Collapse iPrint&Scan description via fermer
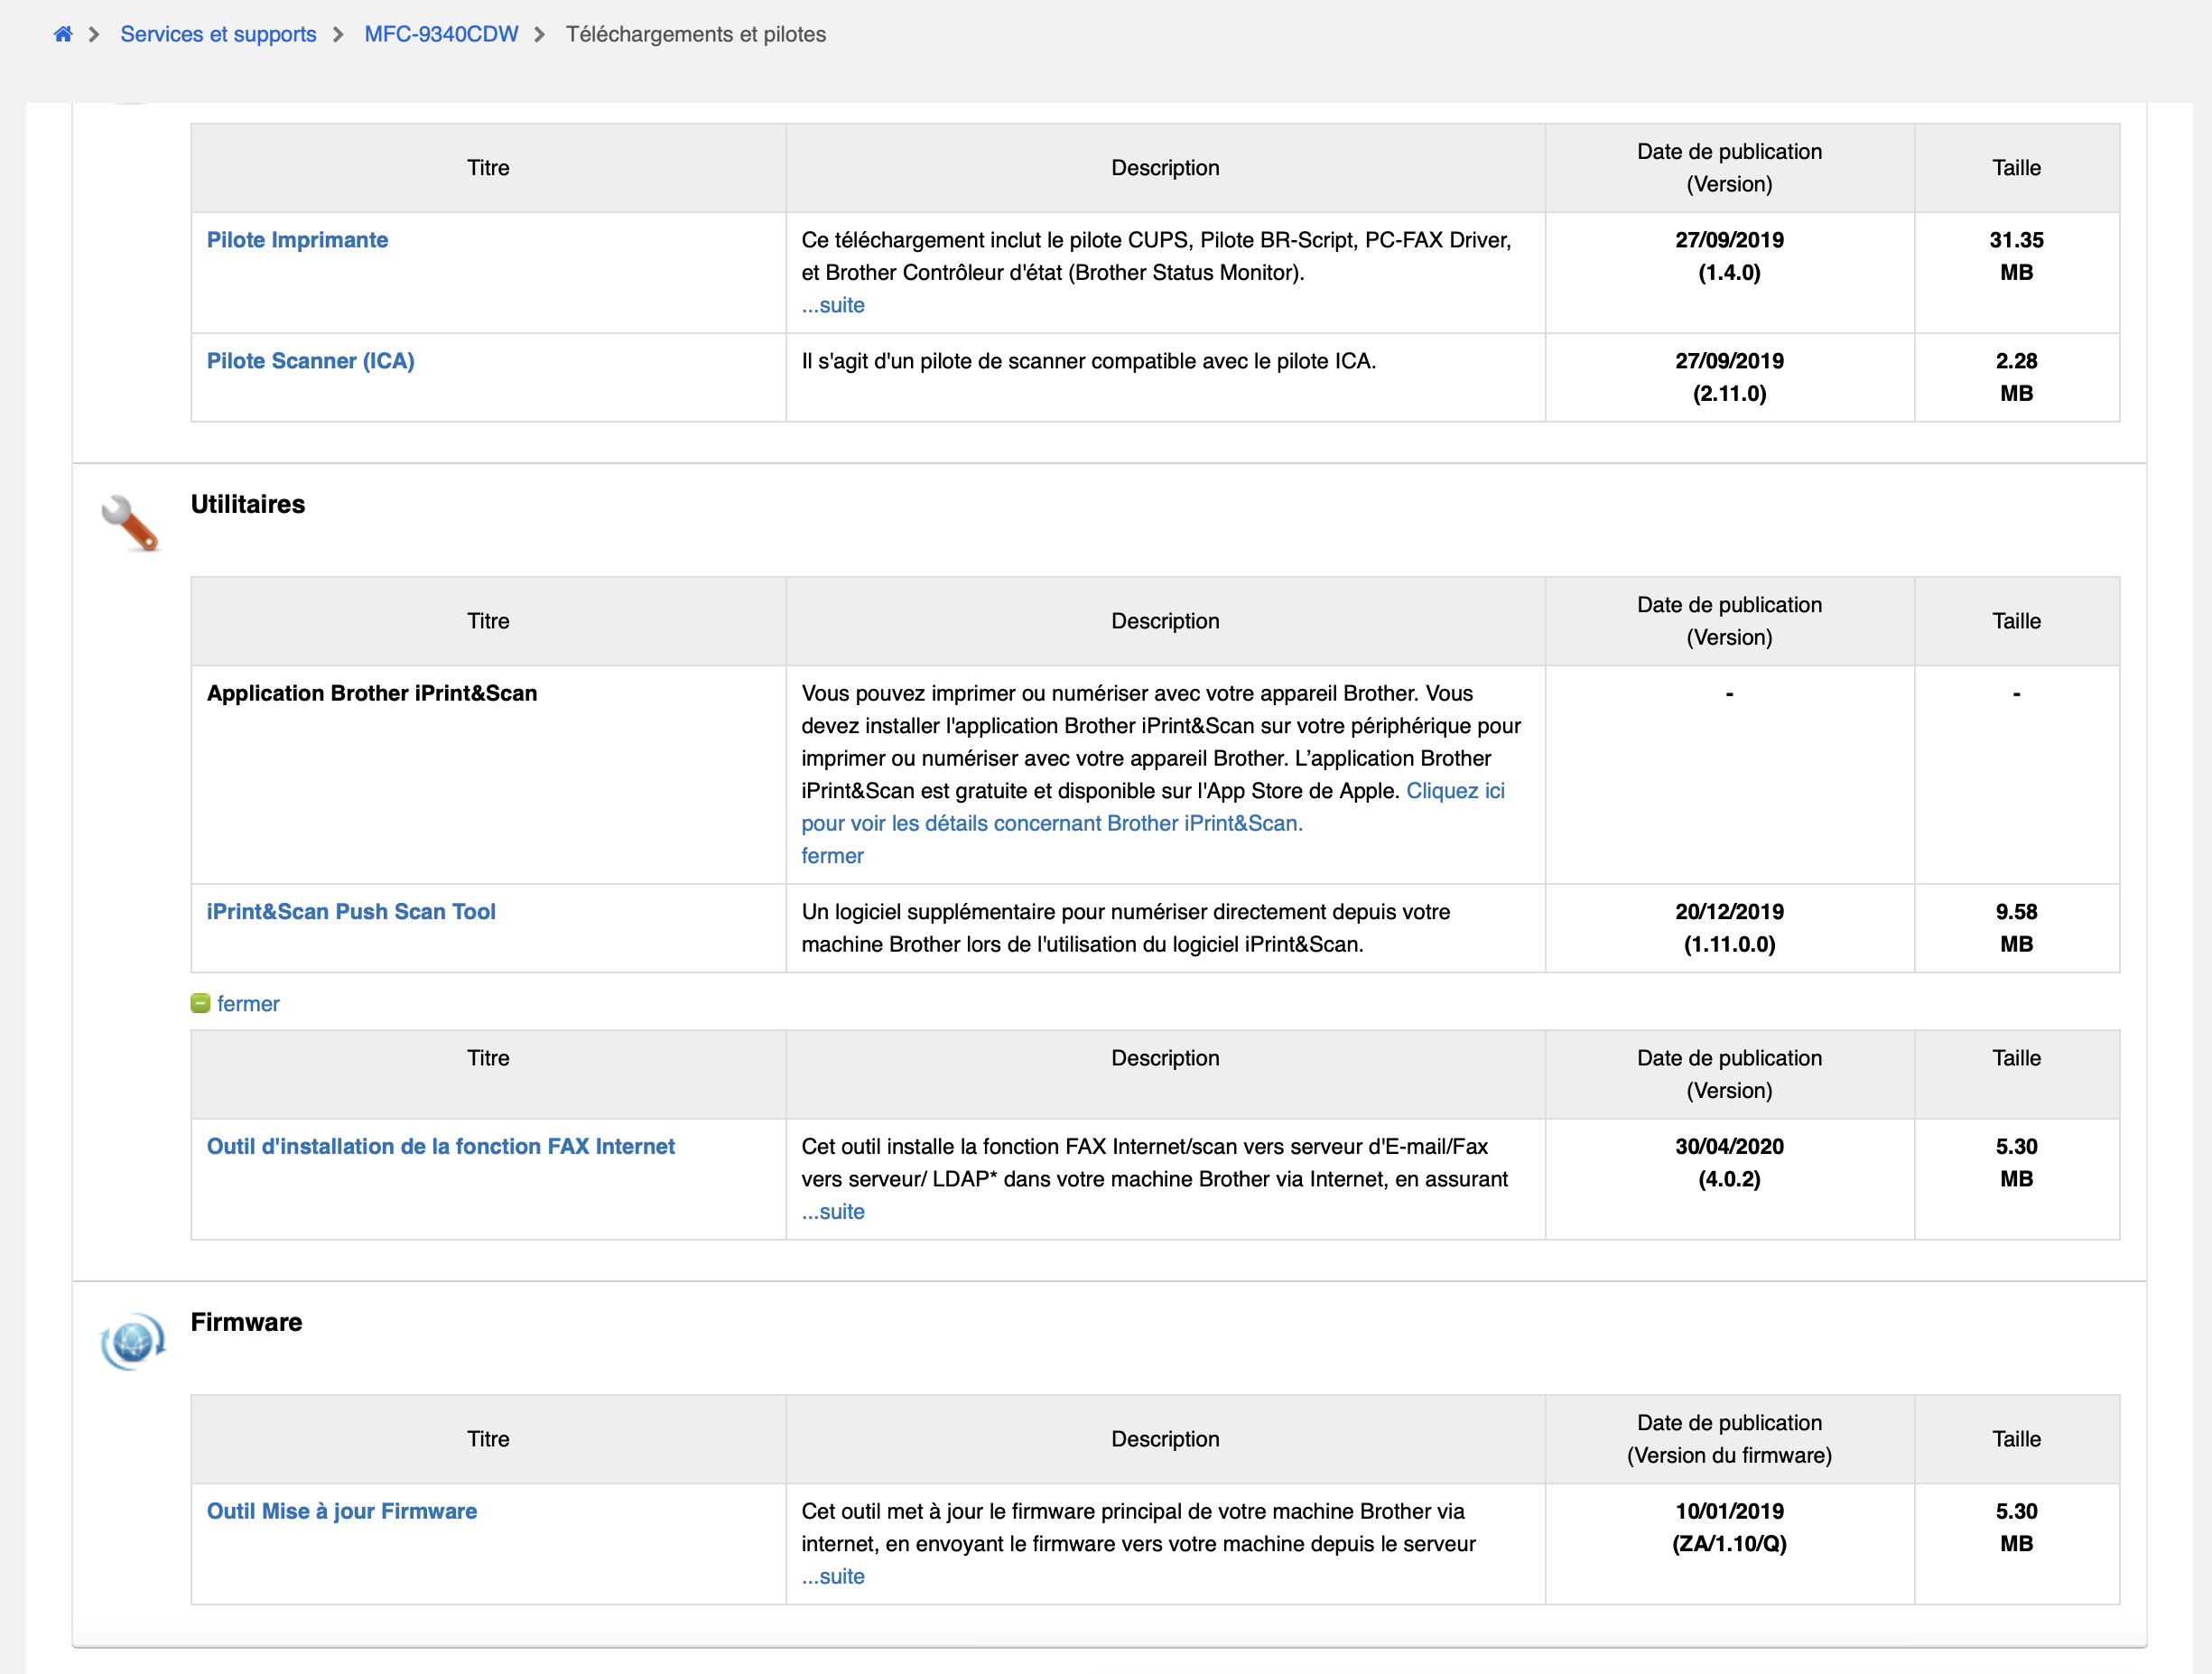Viewport: 2212px width, 1674px height. click(832, 856)
